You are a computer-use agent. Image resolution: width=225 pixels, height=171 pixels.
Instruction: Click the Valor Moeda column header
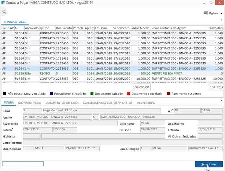point(141,28)
